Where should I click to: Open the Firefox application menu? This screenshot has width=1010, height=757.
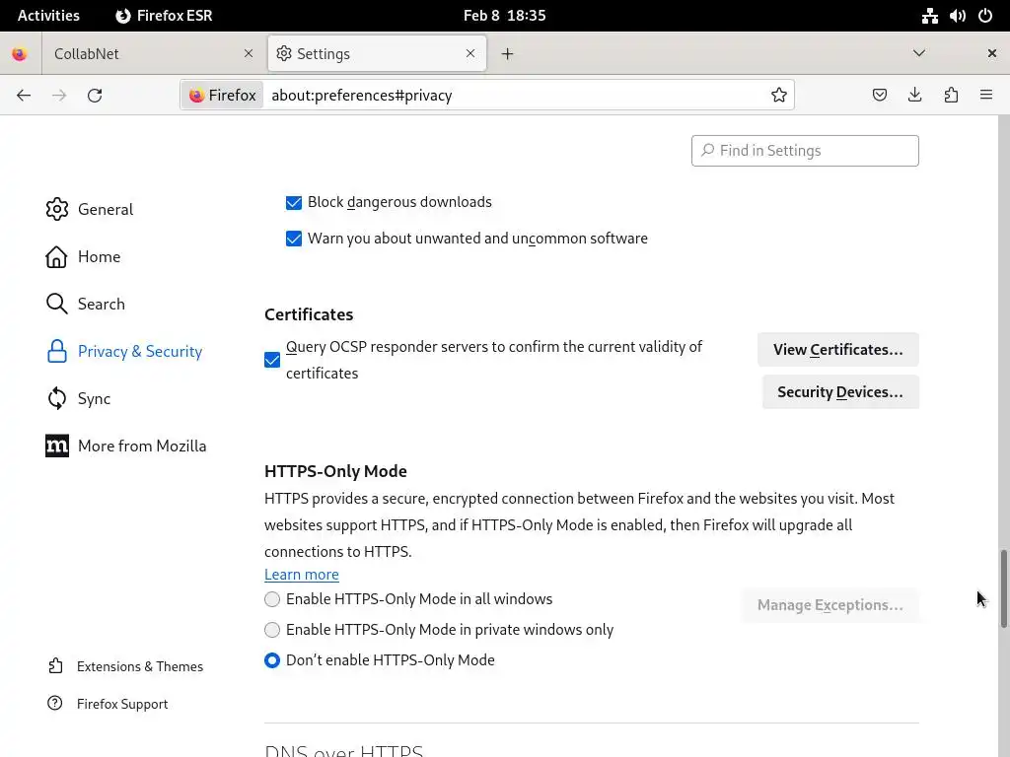[986, 96]
